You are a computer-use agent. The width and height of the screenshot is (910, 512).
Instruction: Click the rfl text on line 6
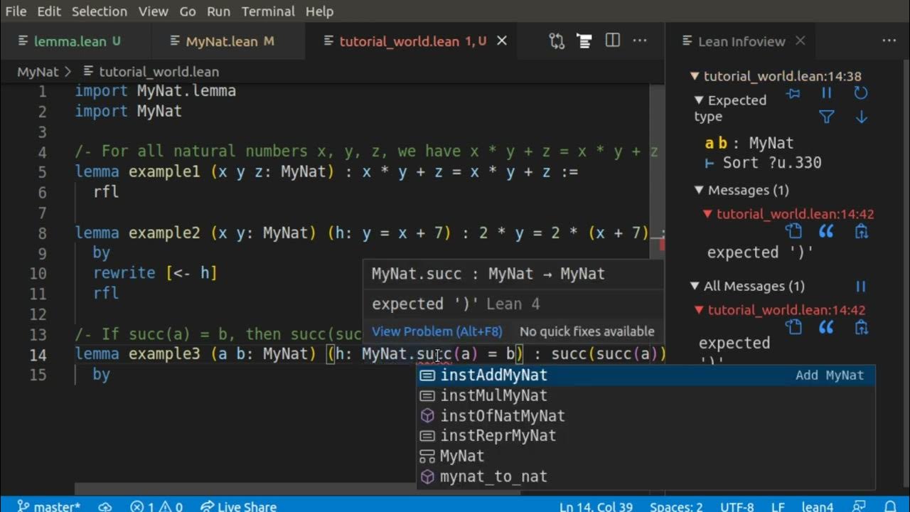click(x=106, y=192)
